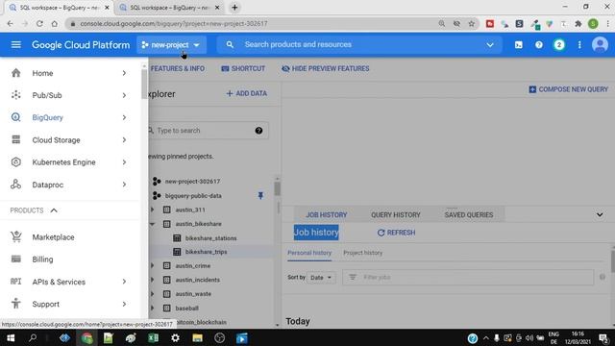Hide preview features toggle
The height and width of the screenshot is (346, 615).
pyautogui.click(x=325, y=68)
